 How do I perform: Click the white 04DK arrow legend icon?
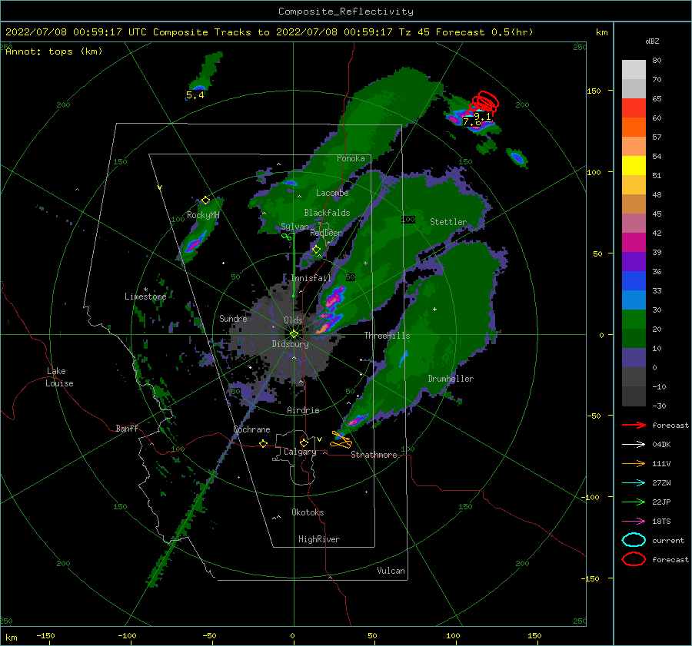[634, 445]
